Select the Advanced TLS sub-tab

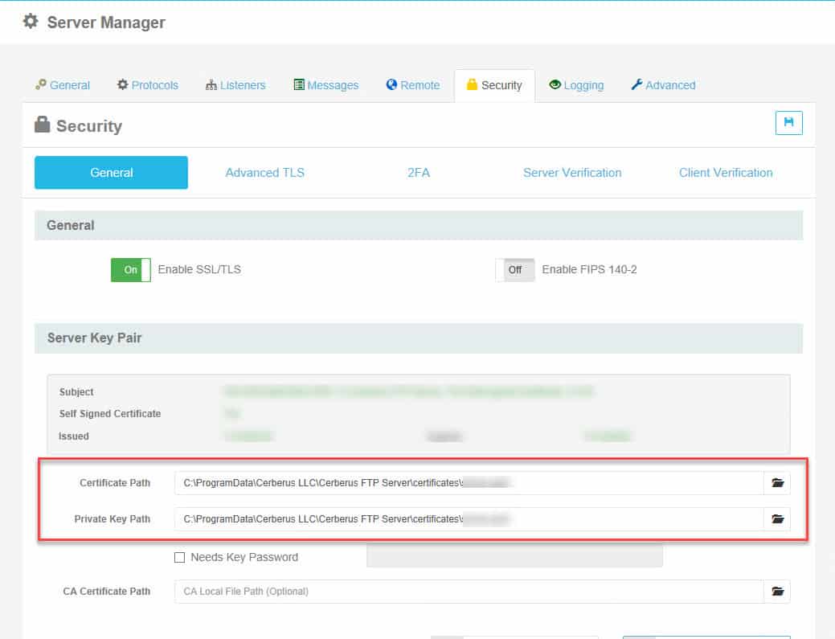[x=264, y=173]
